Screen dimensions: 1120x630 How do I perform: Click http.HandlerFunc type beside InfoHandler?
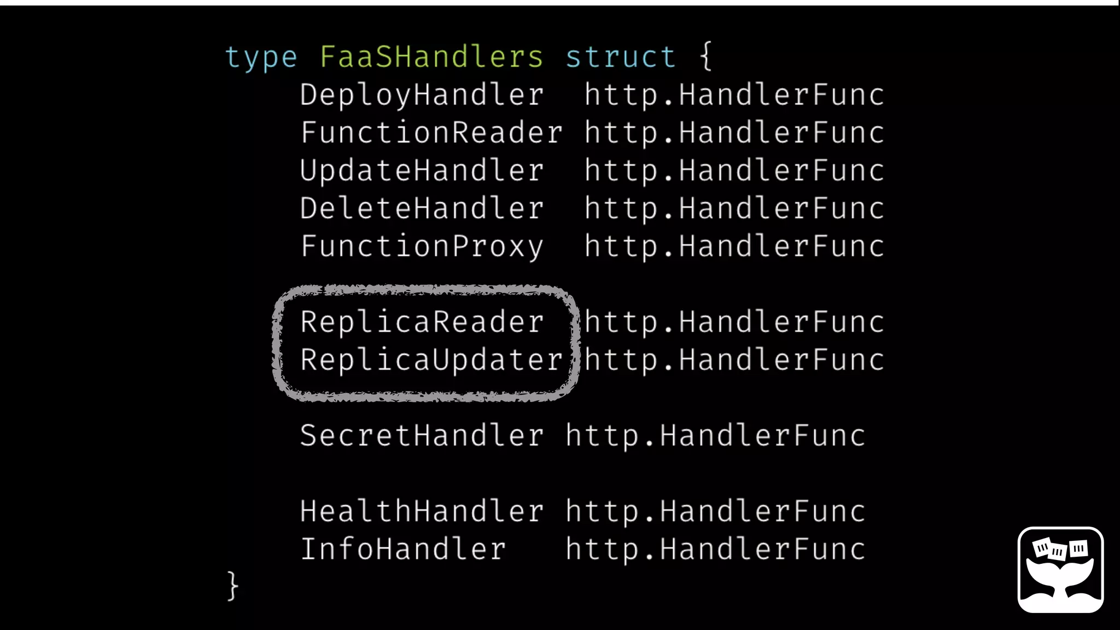(715, 550)
